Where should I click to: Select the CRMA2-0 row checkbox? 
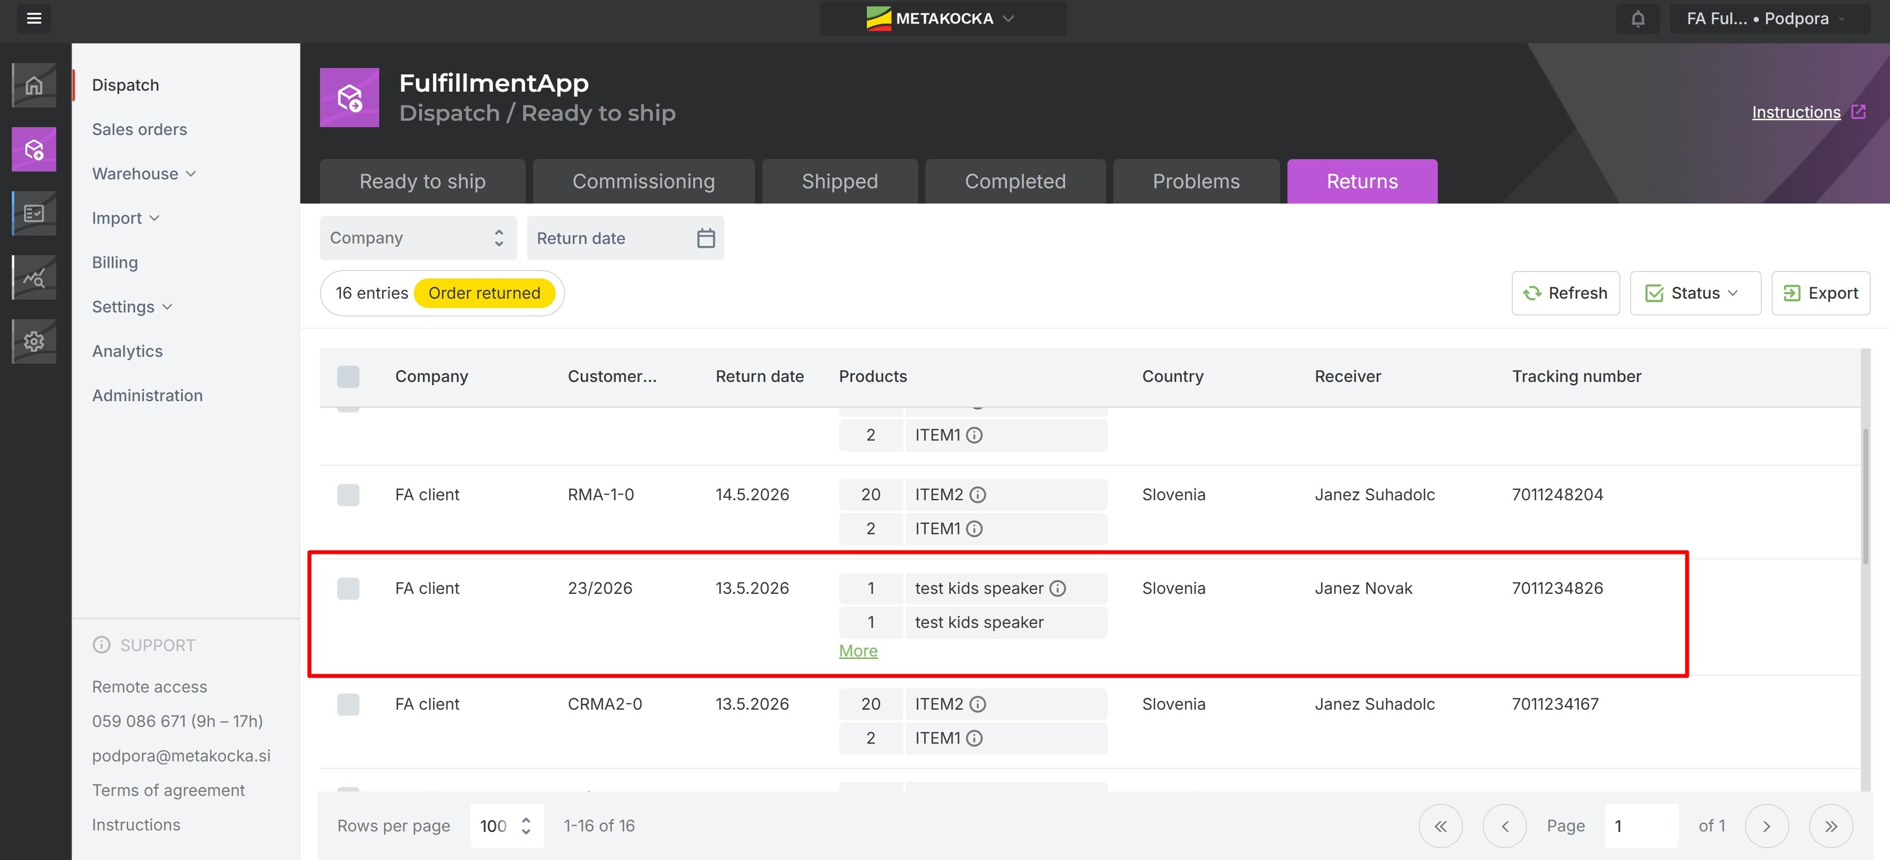pos(348,704)
